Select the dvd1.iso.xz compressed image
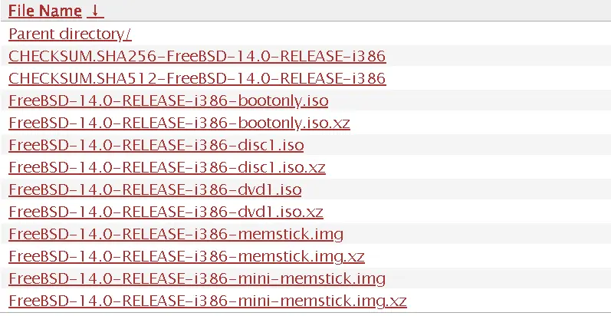Image resolution: width=611 pixels, height=316 pixels. click(x=166, y=212)
